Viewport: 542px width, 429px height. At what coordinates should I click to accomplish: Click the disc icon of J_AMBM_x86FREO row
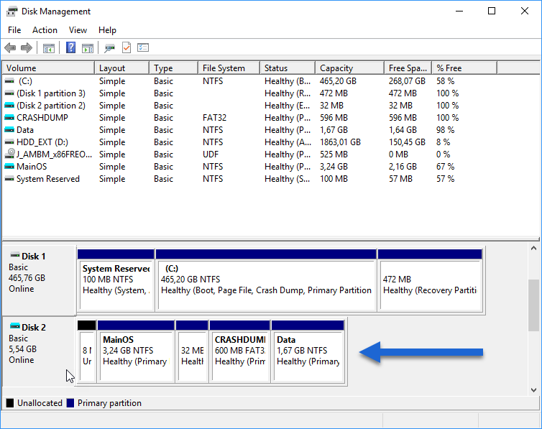point(9,154)
